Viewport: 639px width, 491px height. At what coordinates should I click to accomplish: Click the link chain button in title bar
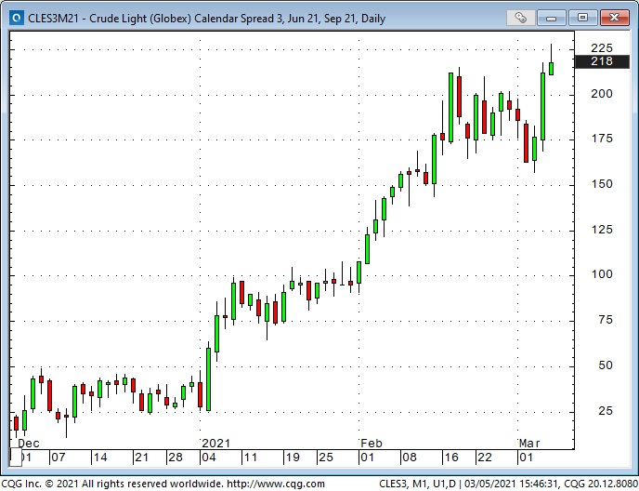520,18
